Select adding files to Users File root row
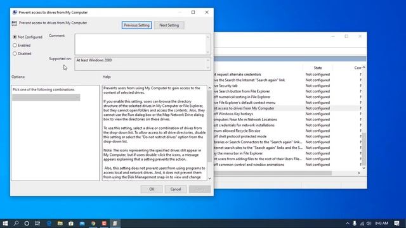Screen dimensions: 406x228 tap(287, 159)
